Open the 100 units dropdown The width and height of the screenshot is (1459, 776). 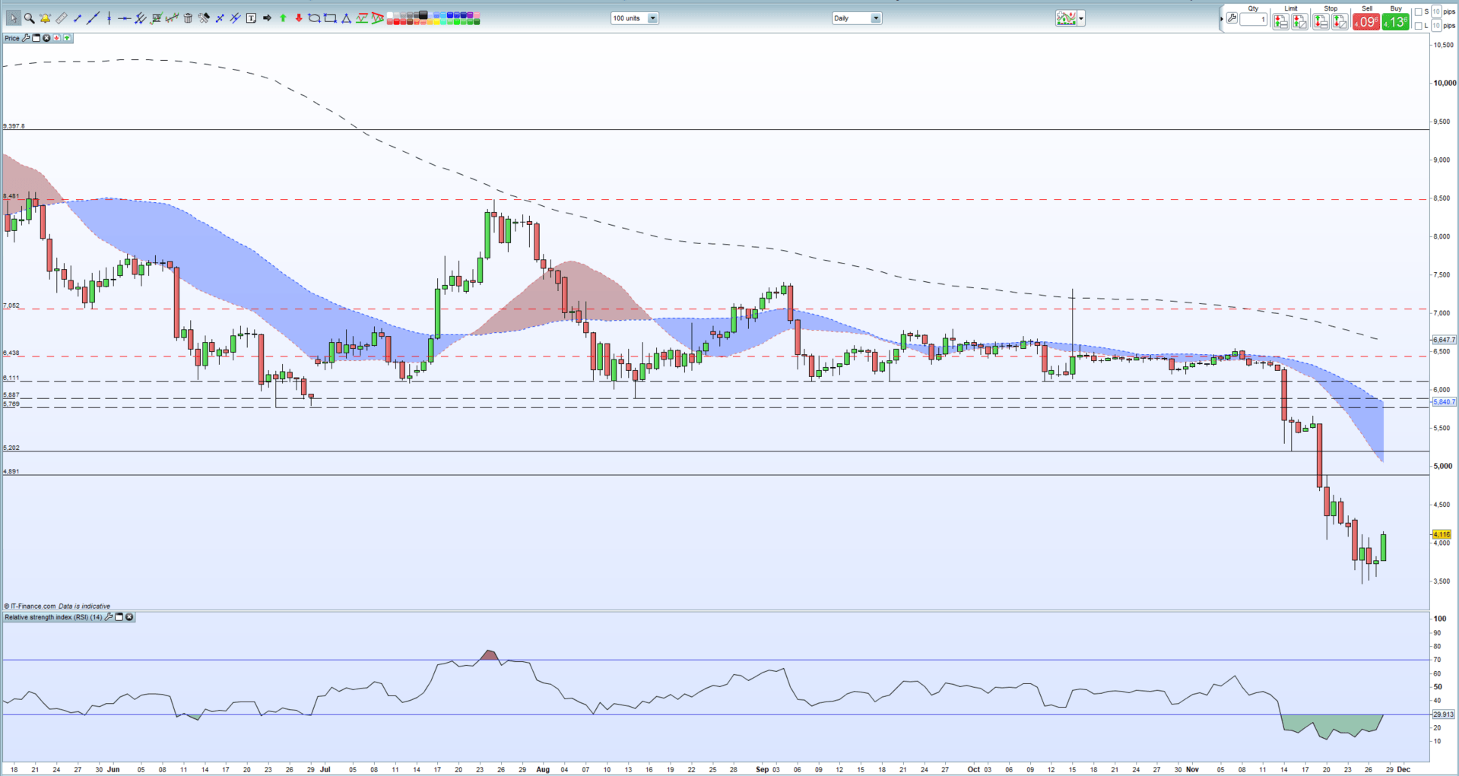[634, 18]
